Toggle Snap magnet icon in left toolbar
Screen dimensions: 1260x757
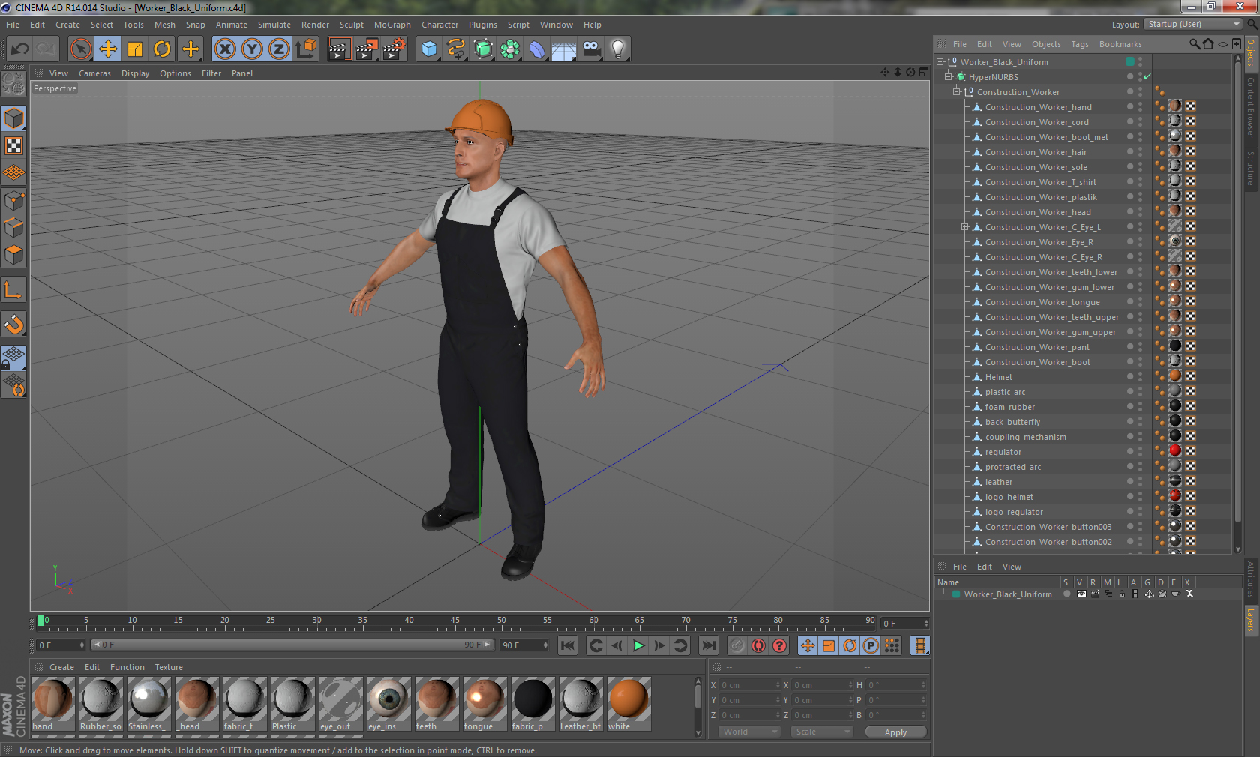[13, 324]
